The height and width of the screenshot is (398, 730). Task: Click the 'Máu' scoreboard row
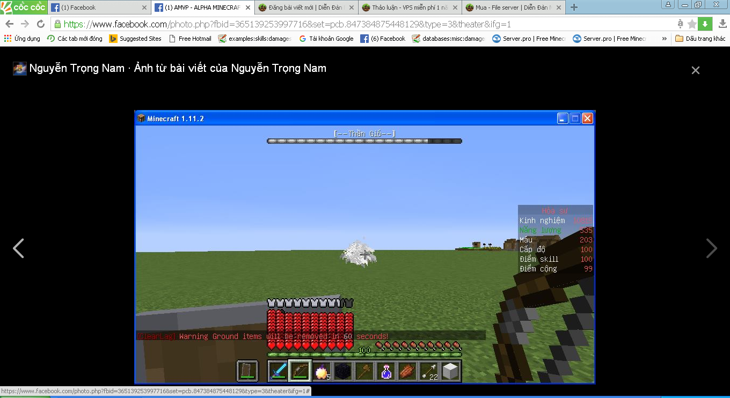[x=556, y=240]
